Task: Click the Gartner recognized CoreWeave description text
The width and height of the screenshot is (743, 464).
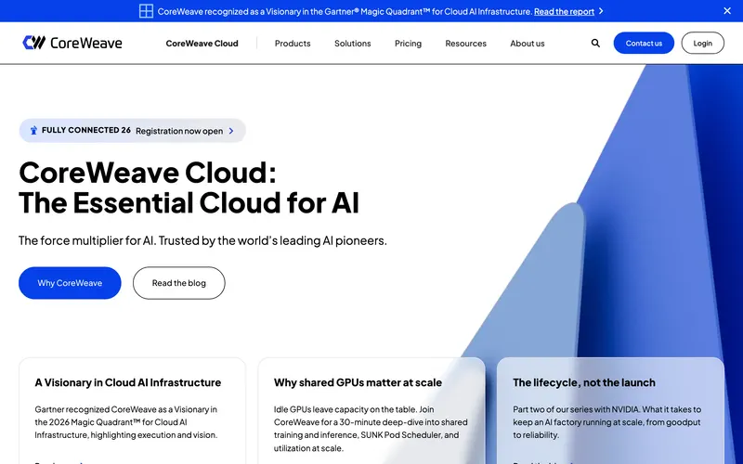Action: pos(125,422)
